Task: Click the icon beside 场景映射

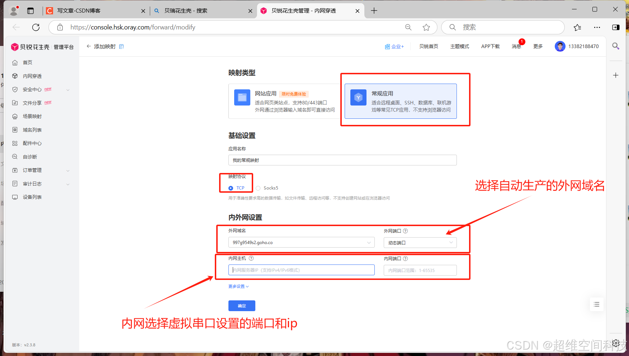Action: 15,116
